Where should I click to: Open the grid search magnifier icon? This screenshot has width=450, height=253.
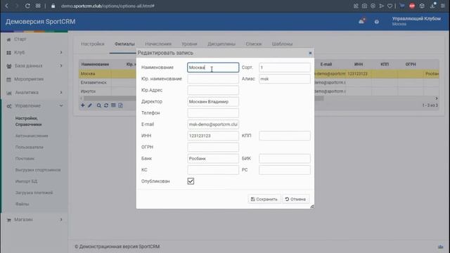[x=98, y=105]
